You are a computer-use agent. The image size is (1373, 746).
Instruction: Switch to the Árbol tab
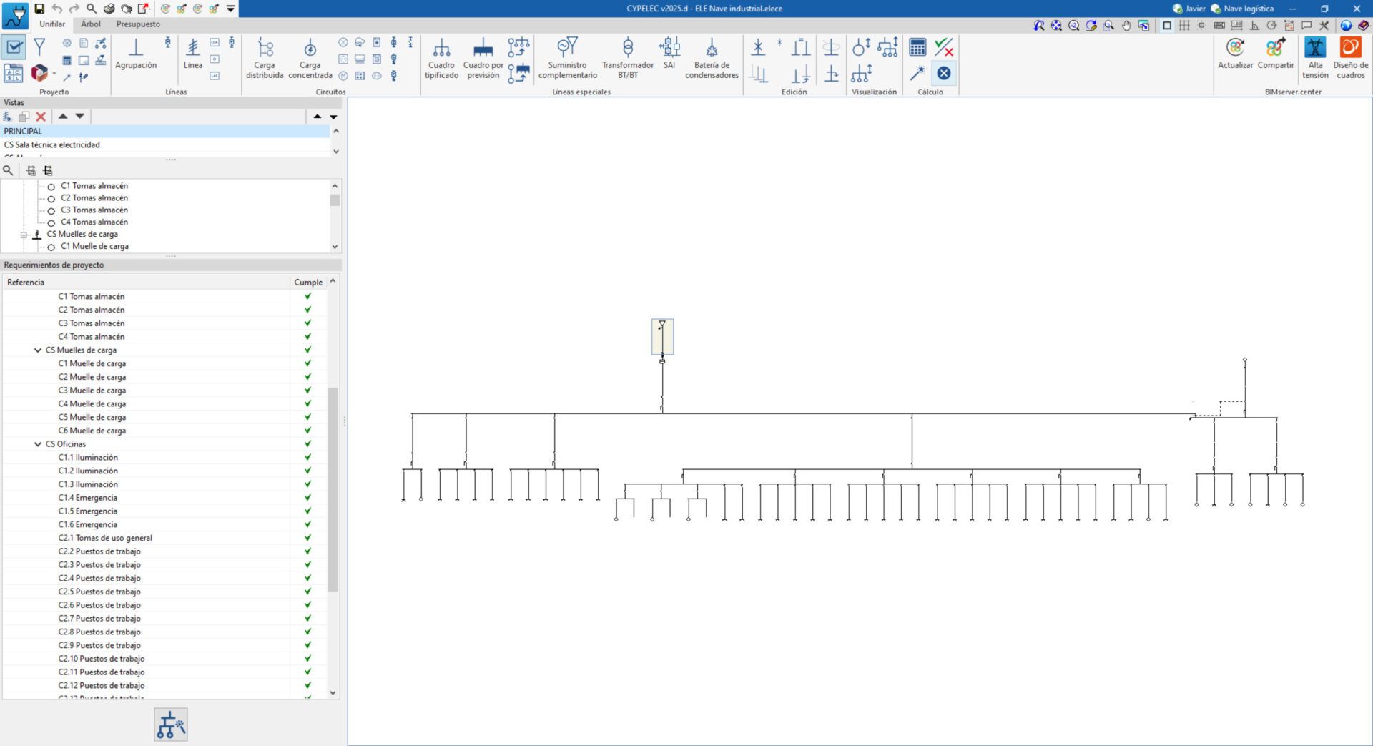91,24
